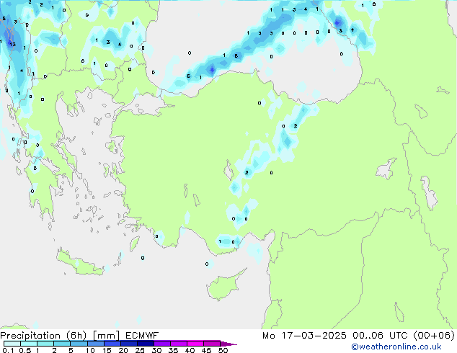Image resolution: width=457 pixels, height=353 pixels.
Task: Click the legend value '10'
Action: [90, 350]
